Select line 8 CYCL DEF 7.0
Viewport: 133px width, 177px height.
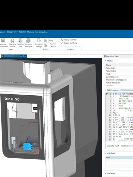pyautogui.click(x=123, y=118)
